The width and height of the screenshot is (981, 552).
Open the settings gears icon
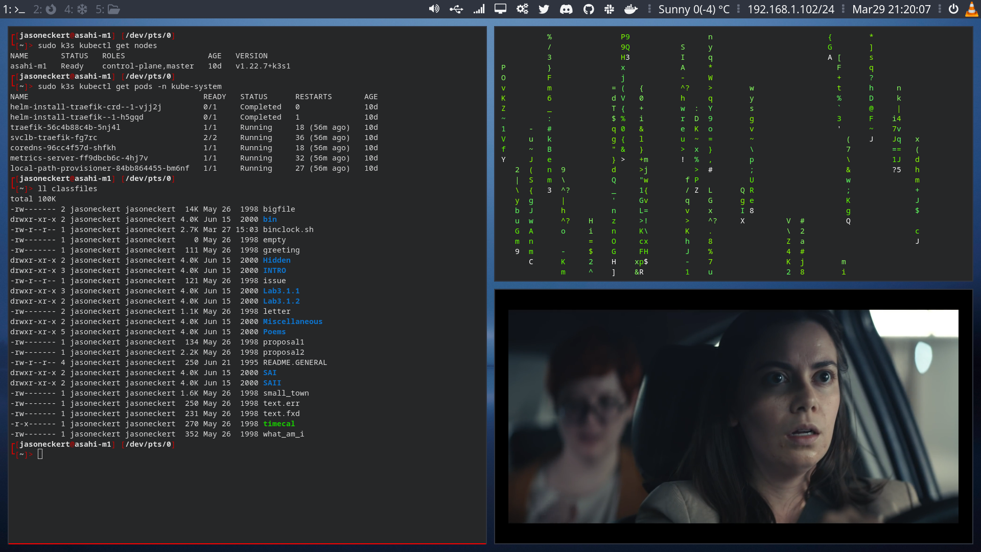click(x=522, y=9)
